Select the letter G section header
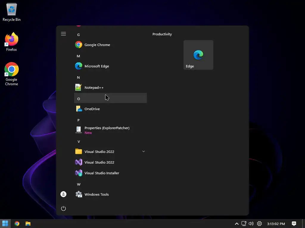The width and height of the screenshot is (305, 228). point(111,35)
